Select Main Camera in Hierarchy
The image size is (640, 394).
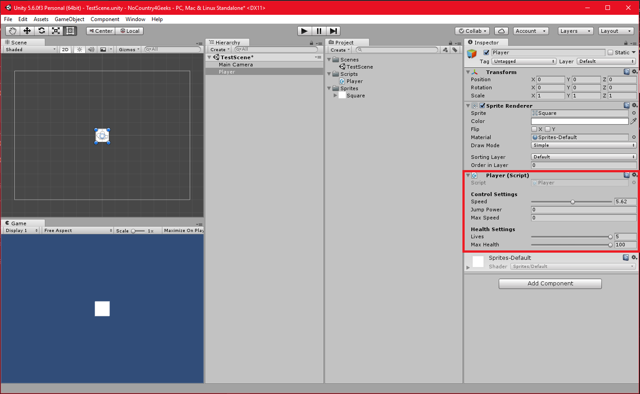pos(236,65)
